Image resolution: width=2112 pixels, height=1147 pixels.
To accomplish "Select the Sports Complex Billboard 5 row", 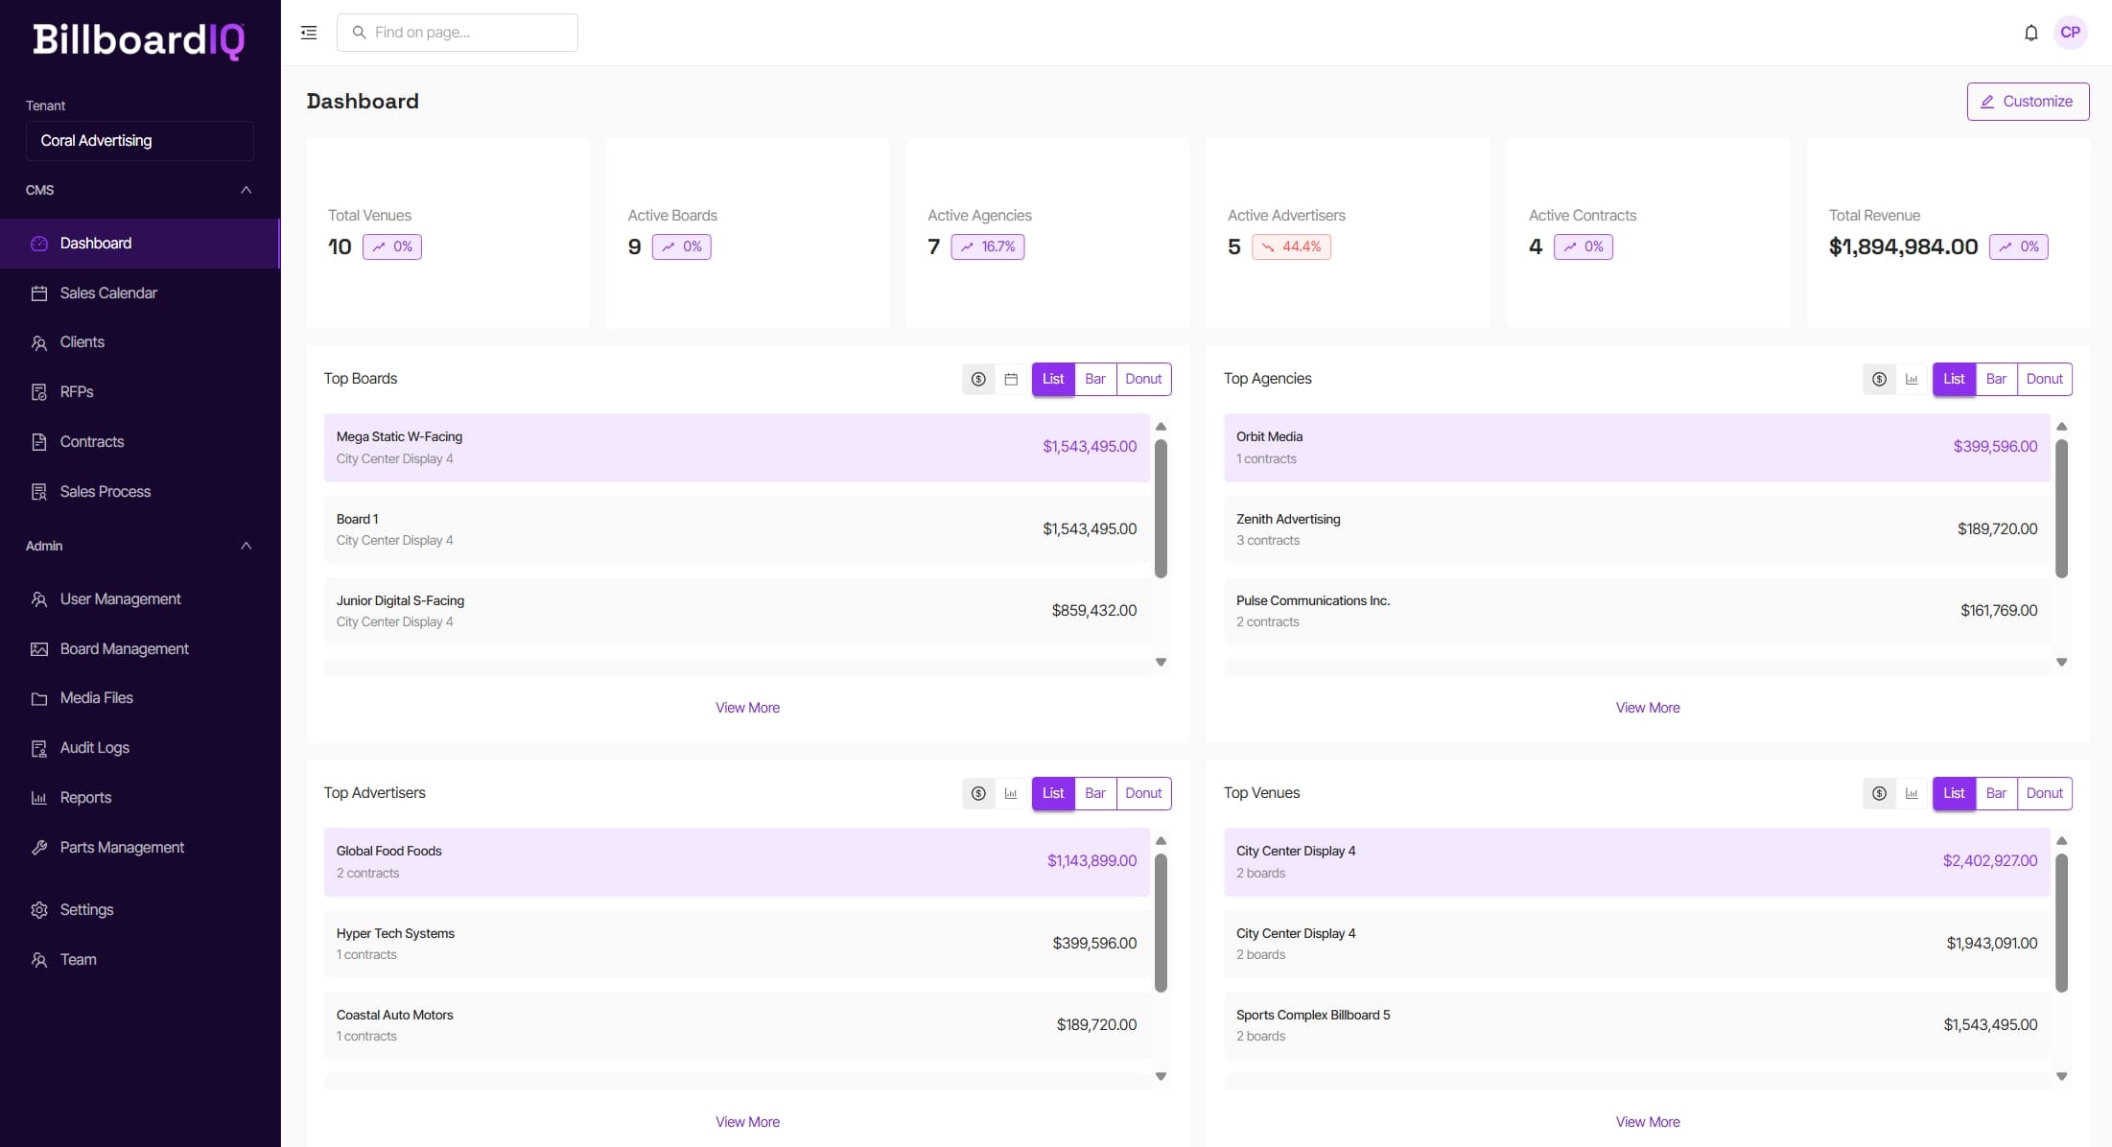I will pos(1636,1026).
